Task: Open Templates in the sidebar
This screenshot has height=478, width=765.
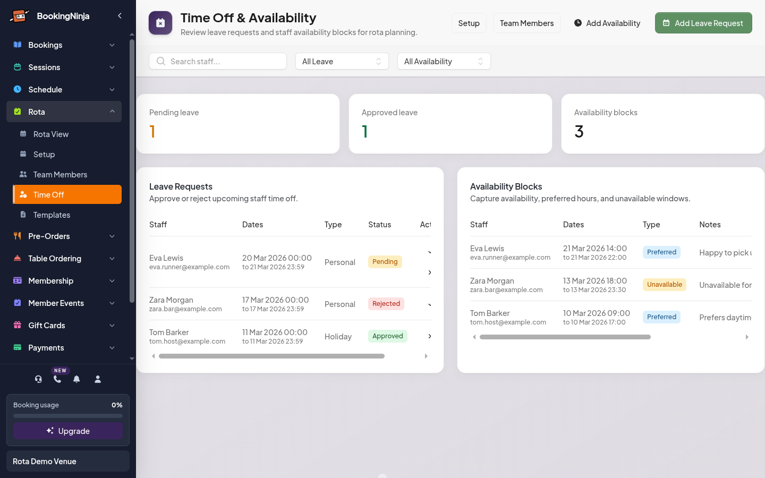Action: pyautogui.click(x=67, y=215)
